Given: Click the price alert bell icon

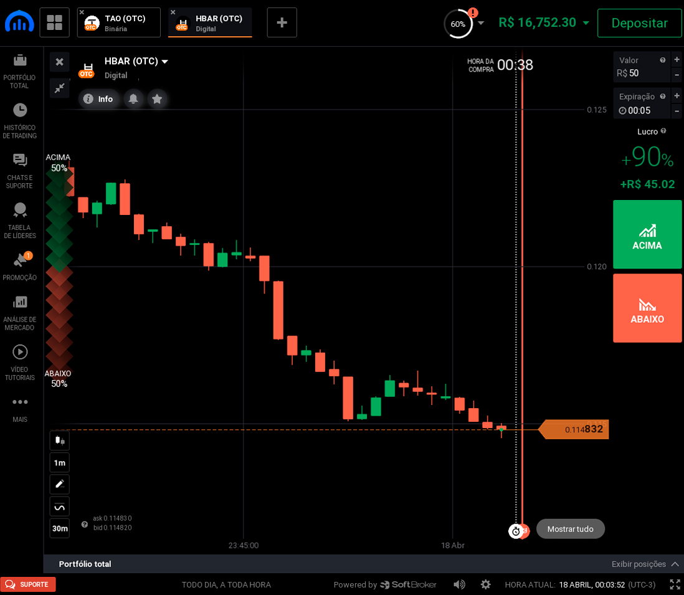Looking at the screenshot, I should tap(133, 98).
